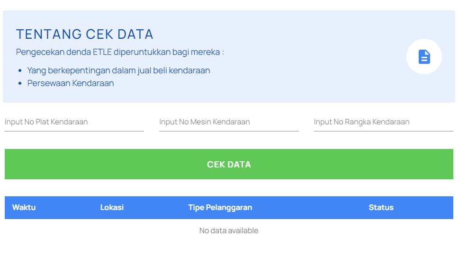
Task: Click the bullet dot before "Yang berkepentingan"
Action: [20, 71]
